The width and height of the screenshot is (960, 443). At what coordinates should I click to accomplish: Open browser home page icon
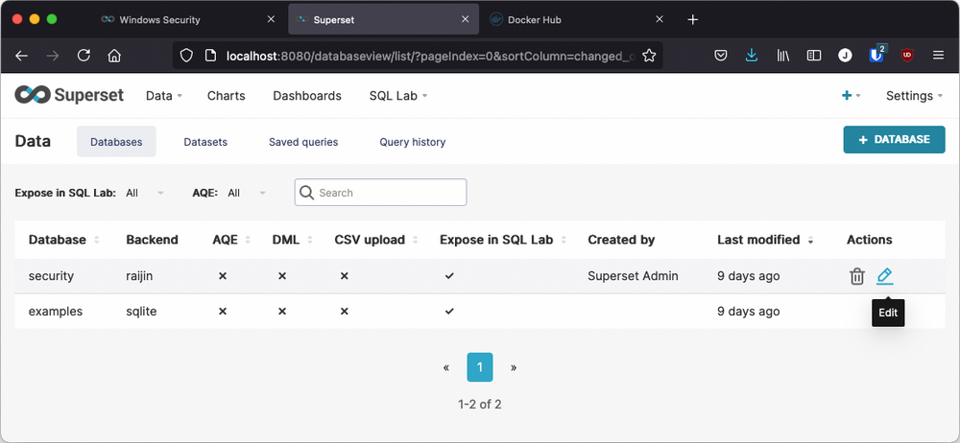click(114, 56)
